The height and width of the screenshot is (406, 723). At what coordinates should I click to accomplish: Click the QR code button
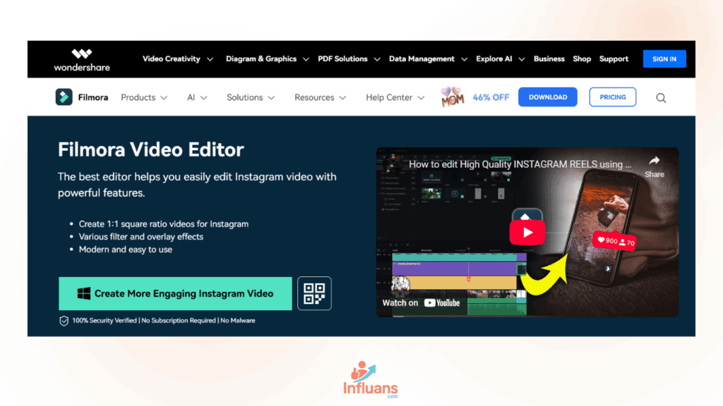(x=314, y=293)
